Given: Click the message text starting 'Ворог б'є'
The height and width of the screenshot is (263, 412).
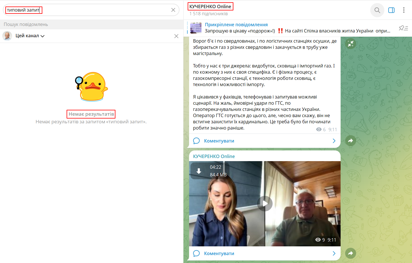Looking at the screenshot, I should pyautogui.click(x=265, y=47).
